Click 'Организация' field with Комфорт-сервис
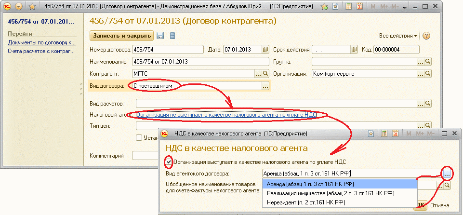 [x=364, y=74]
